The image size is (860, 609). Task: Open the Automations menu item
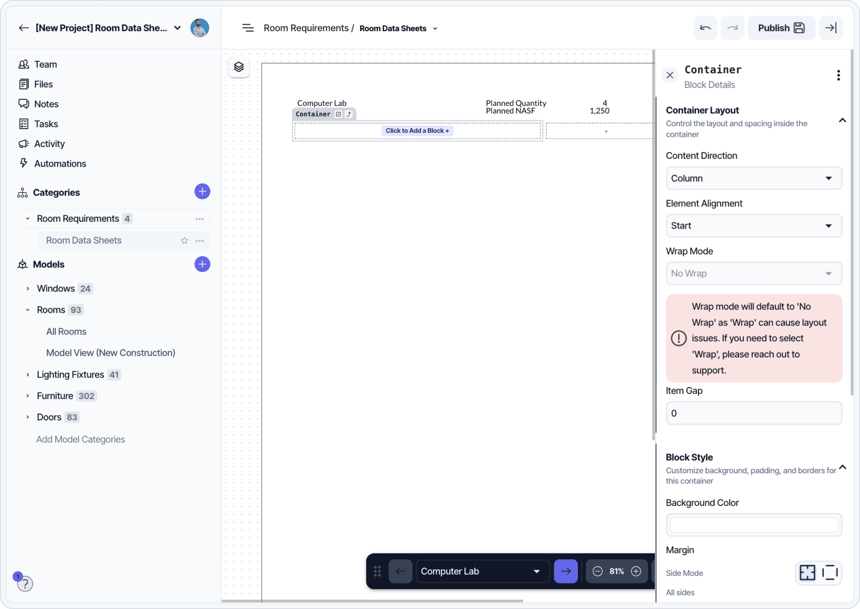(60, 164)
